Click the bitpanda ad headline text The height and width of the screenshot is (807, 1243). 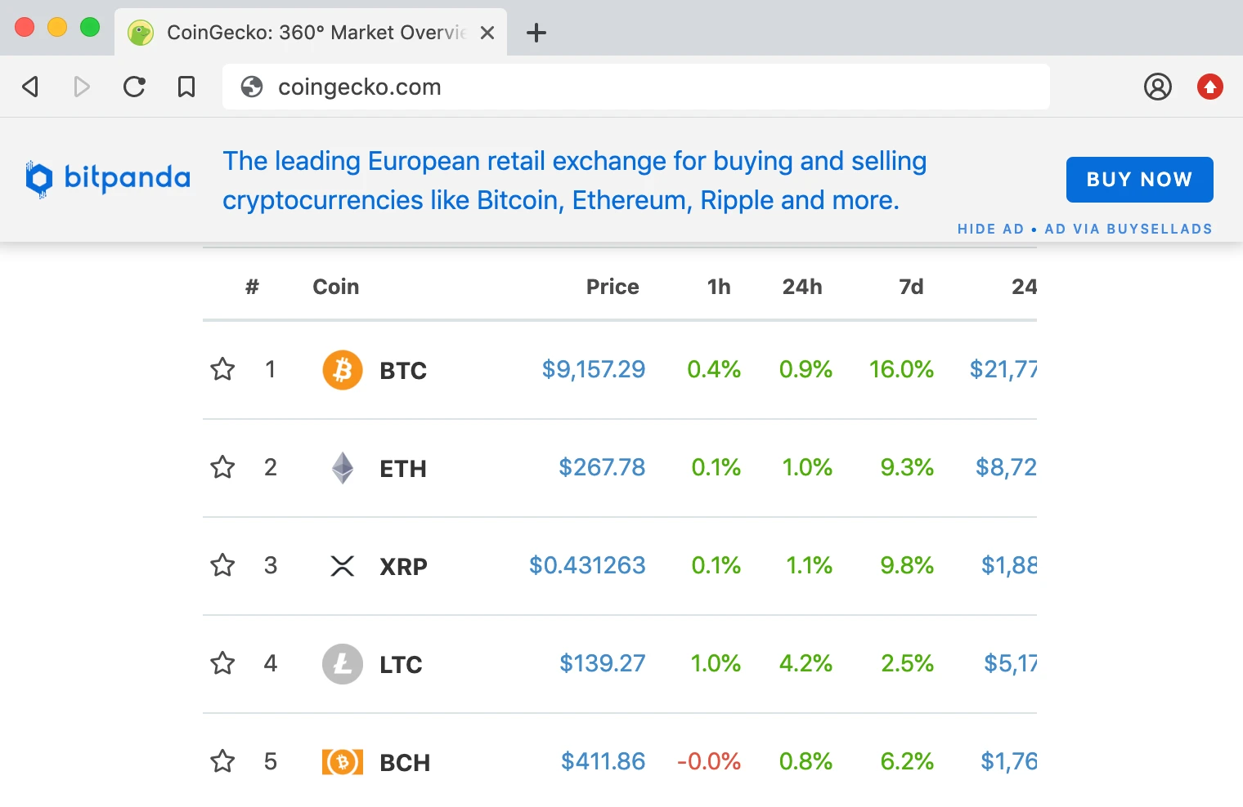coord(574,181)
